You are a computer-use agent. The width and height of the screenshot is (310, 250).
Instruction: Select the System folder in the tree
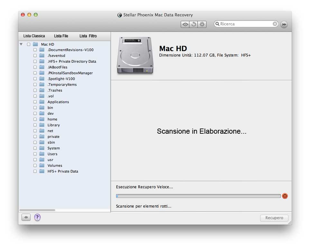(53, 148)
